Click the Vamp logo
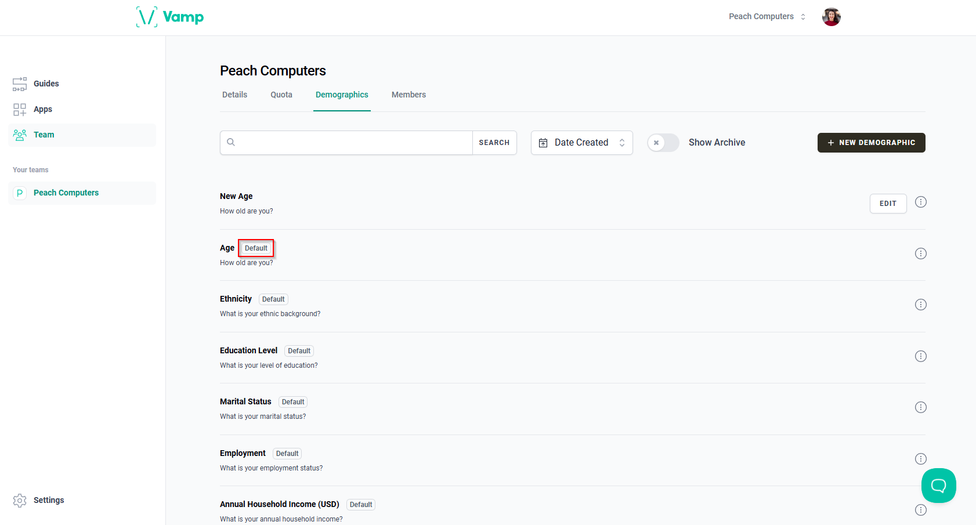 point(170,17)
